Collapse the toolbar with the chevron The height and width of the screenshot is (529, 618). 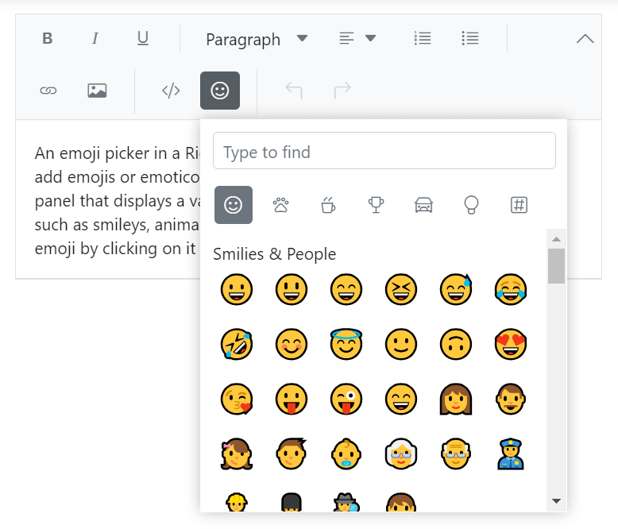click(585, 39)
